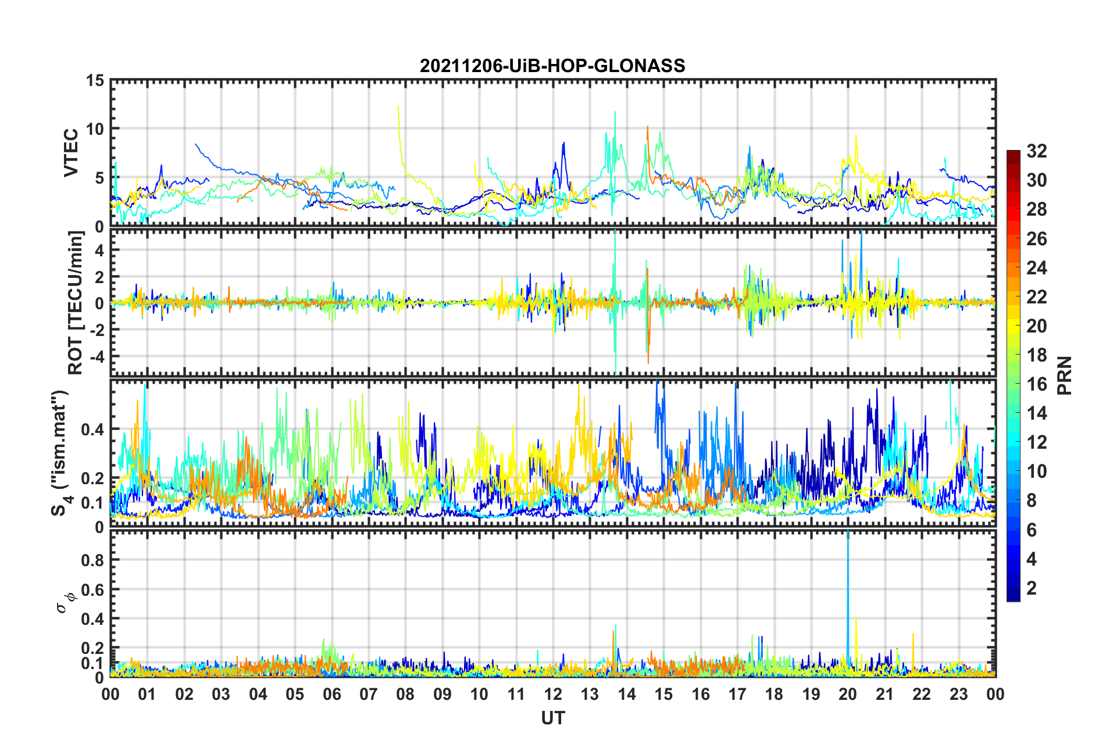Image resolution: width=1106 pixels, height=751 pixels.
Task: Click colorbar tick label 22
Action: (x=1037, y=297)
